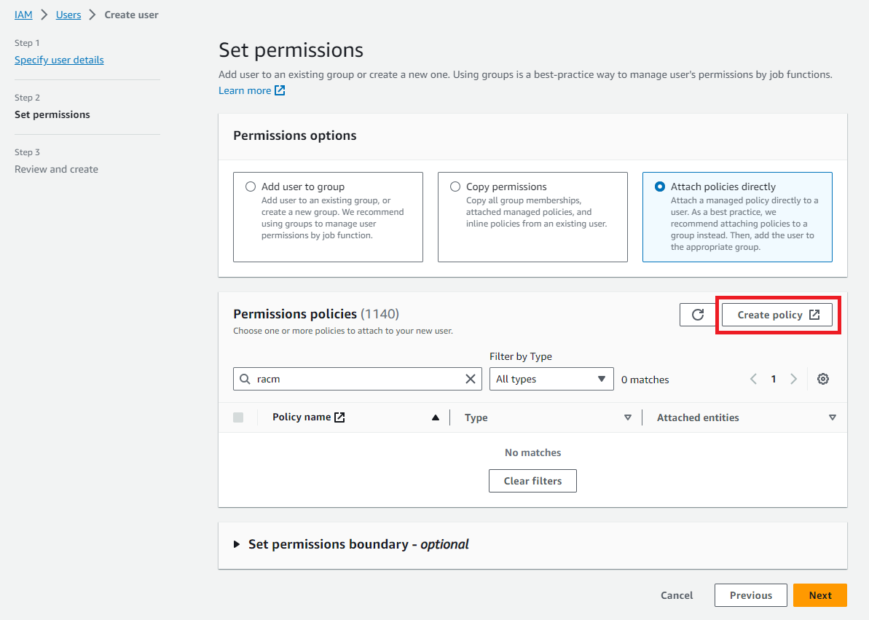
Task: Click the Set permissions step label in sidebar
Action: pos(52,115)
